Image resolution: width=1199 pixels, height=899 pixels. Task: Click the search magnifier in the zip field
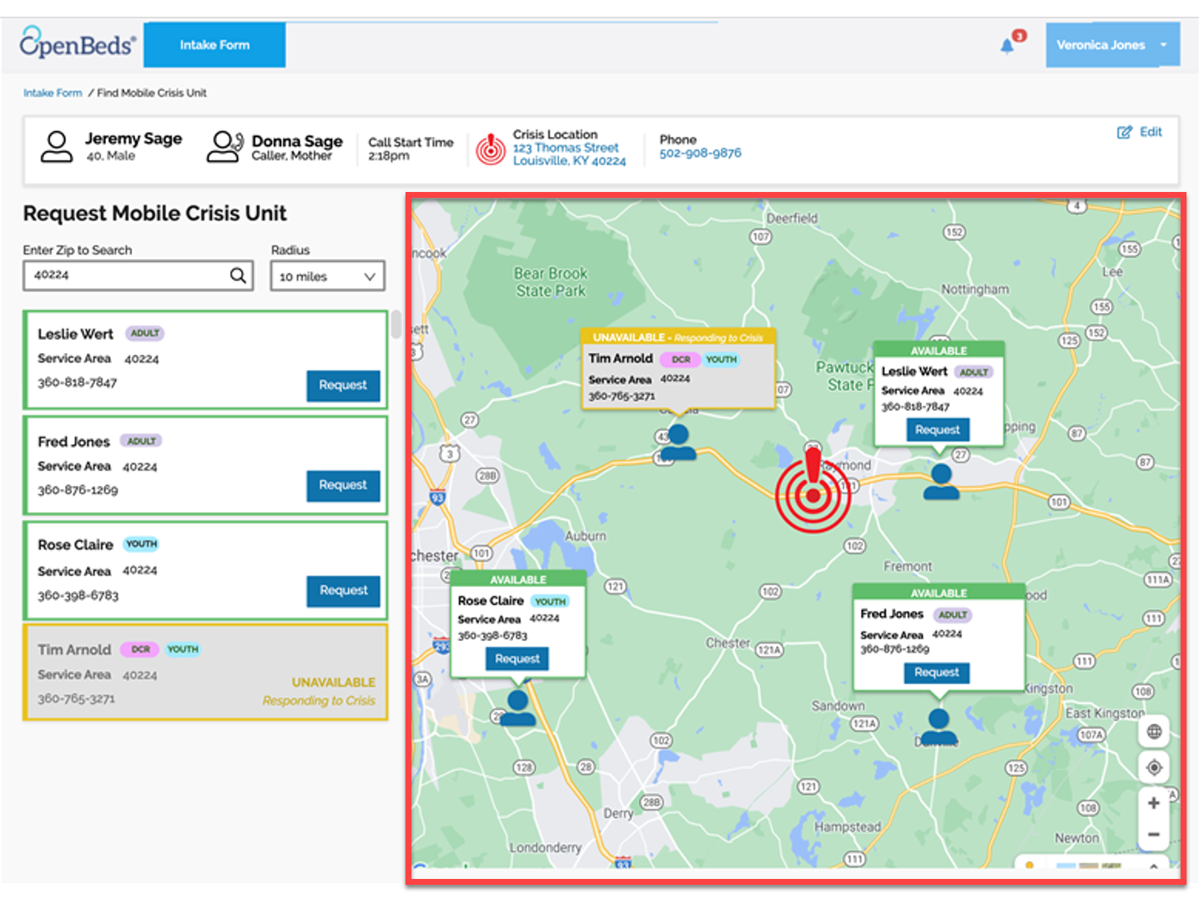(x=238, y=275)
